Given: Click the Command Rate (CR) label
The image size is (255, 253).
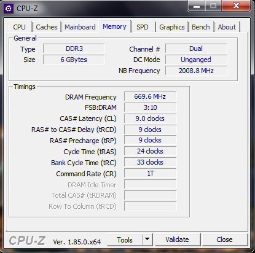Looking at the screenshot, I should pos(86,174).
